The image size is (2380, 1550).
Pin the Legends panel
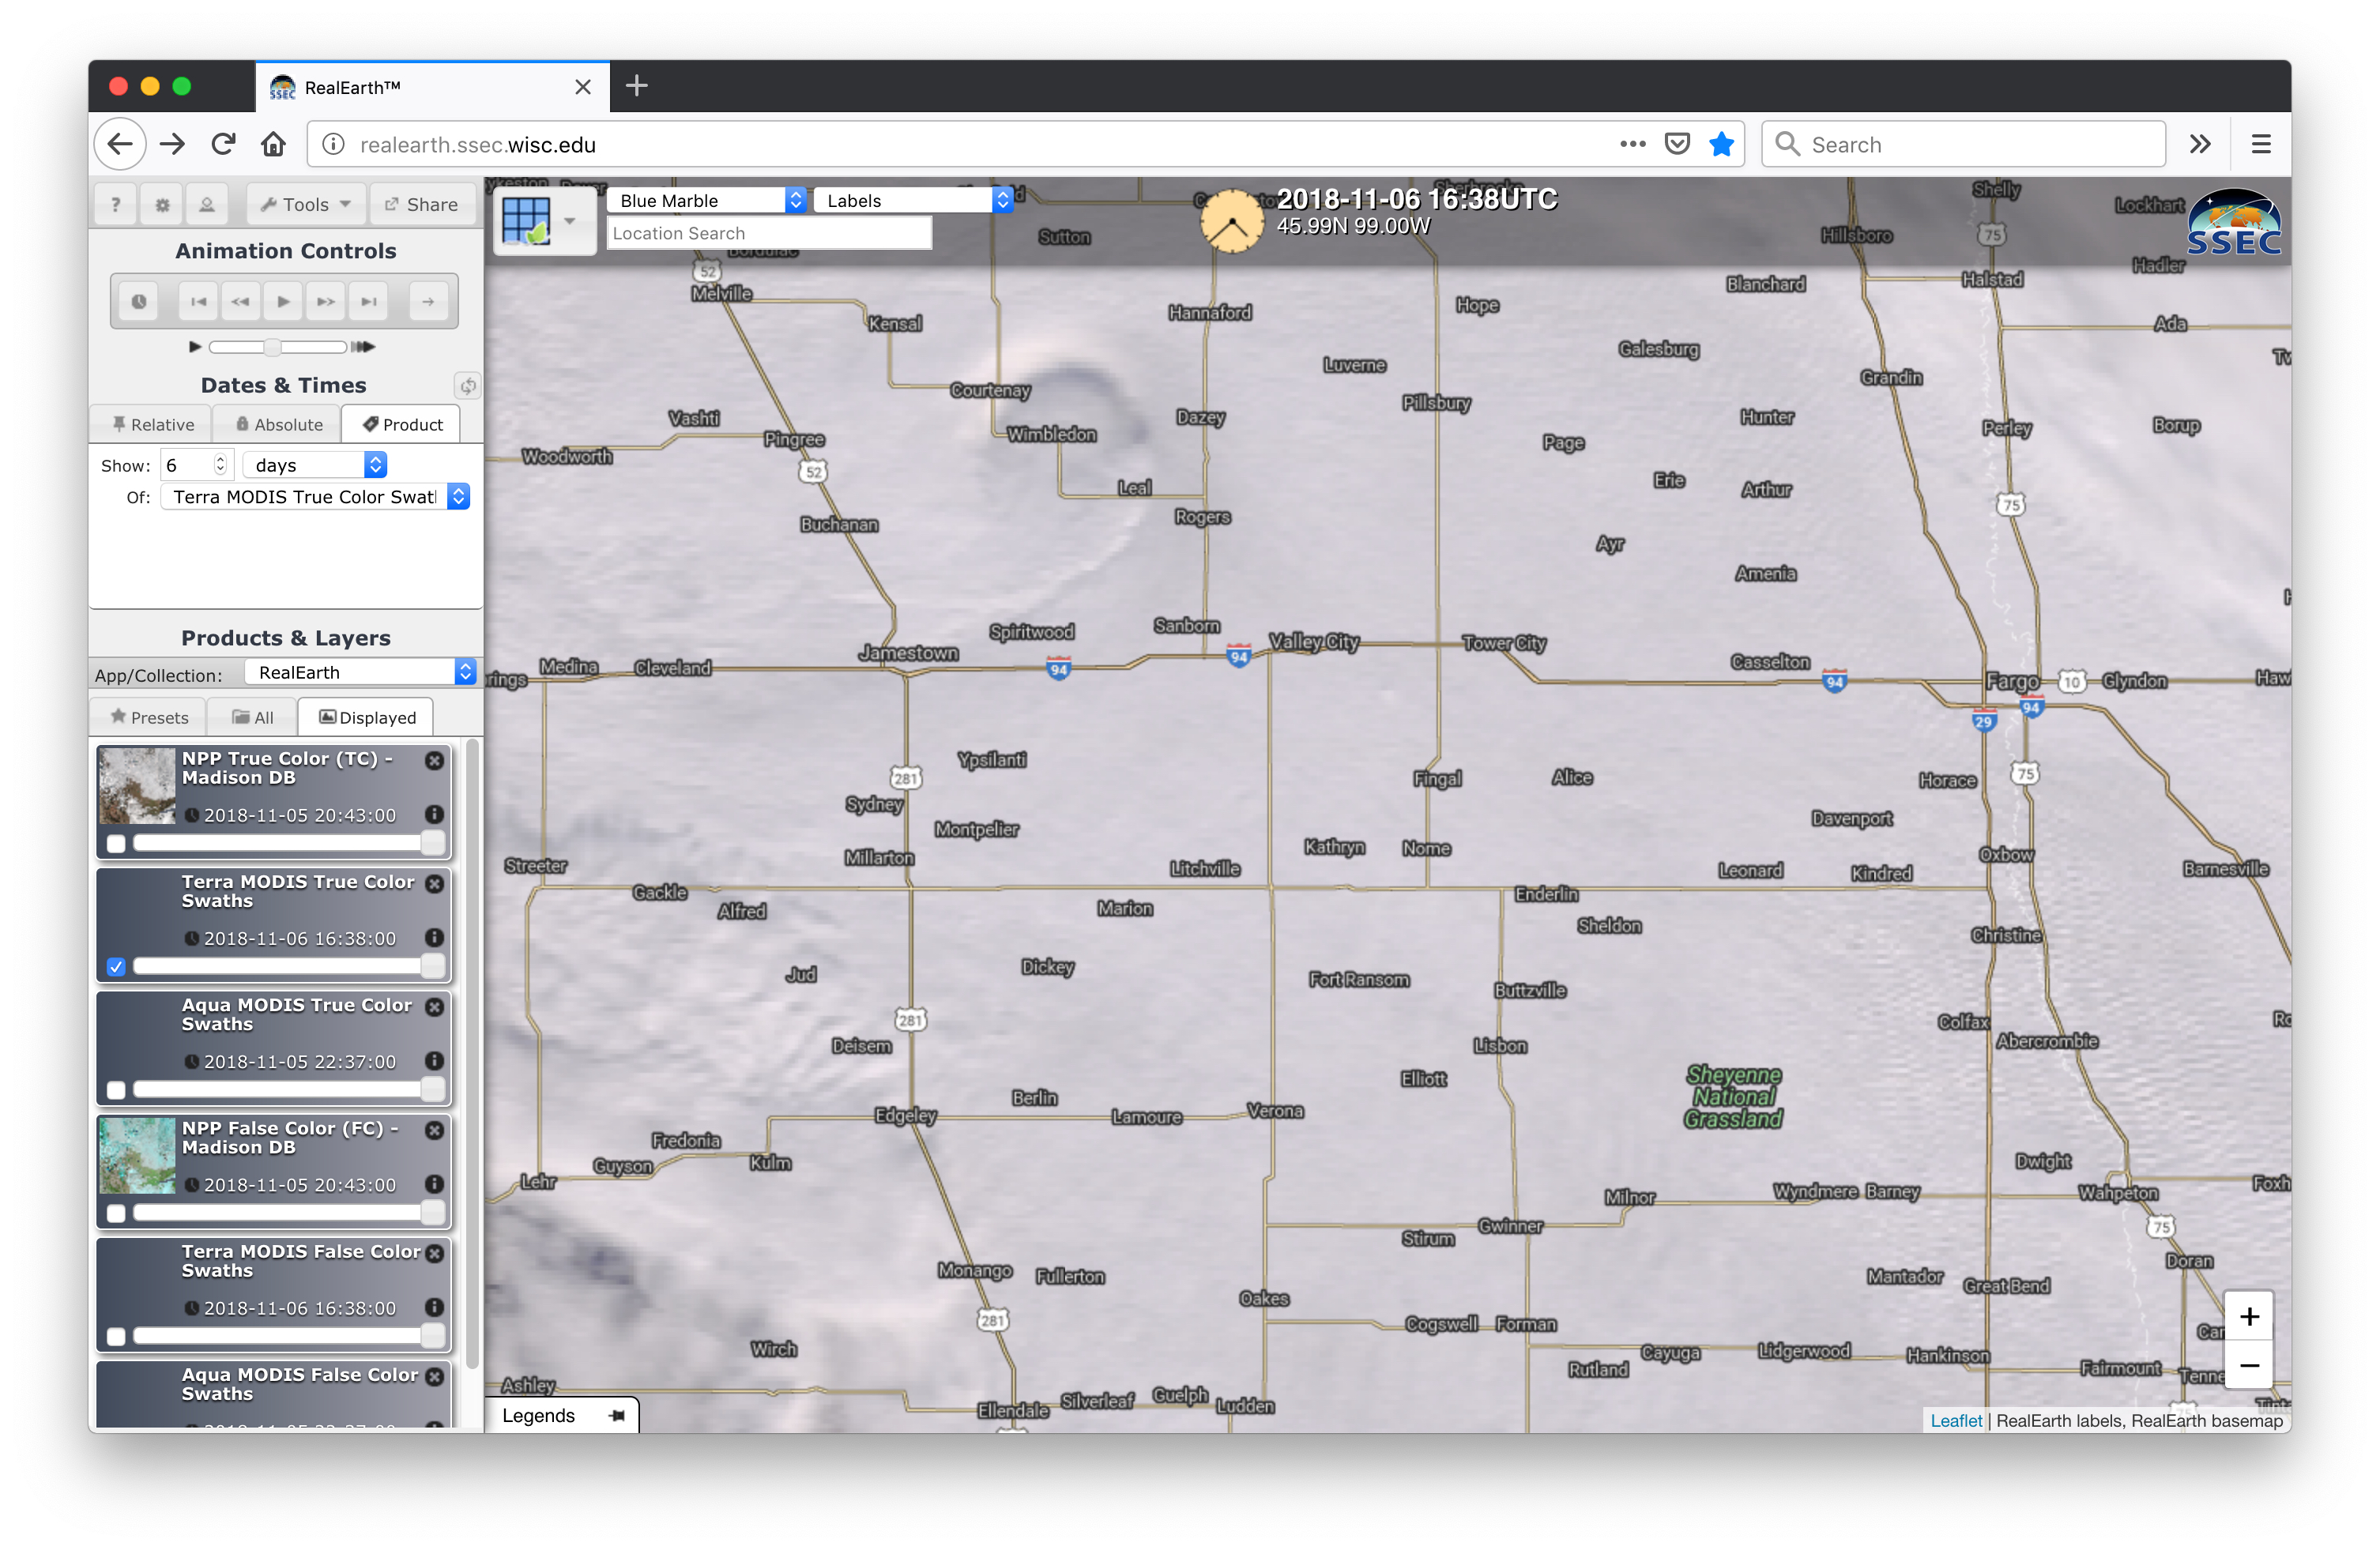point(617,1415)
